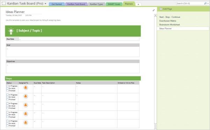This screenshot has width=210, height=130.
Task: Open the KanBan Task Board (Pro) notebook dropdown
Action: pos(45,3)
